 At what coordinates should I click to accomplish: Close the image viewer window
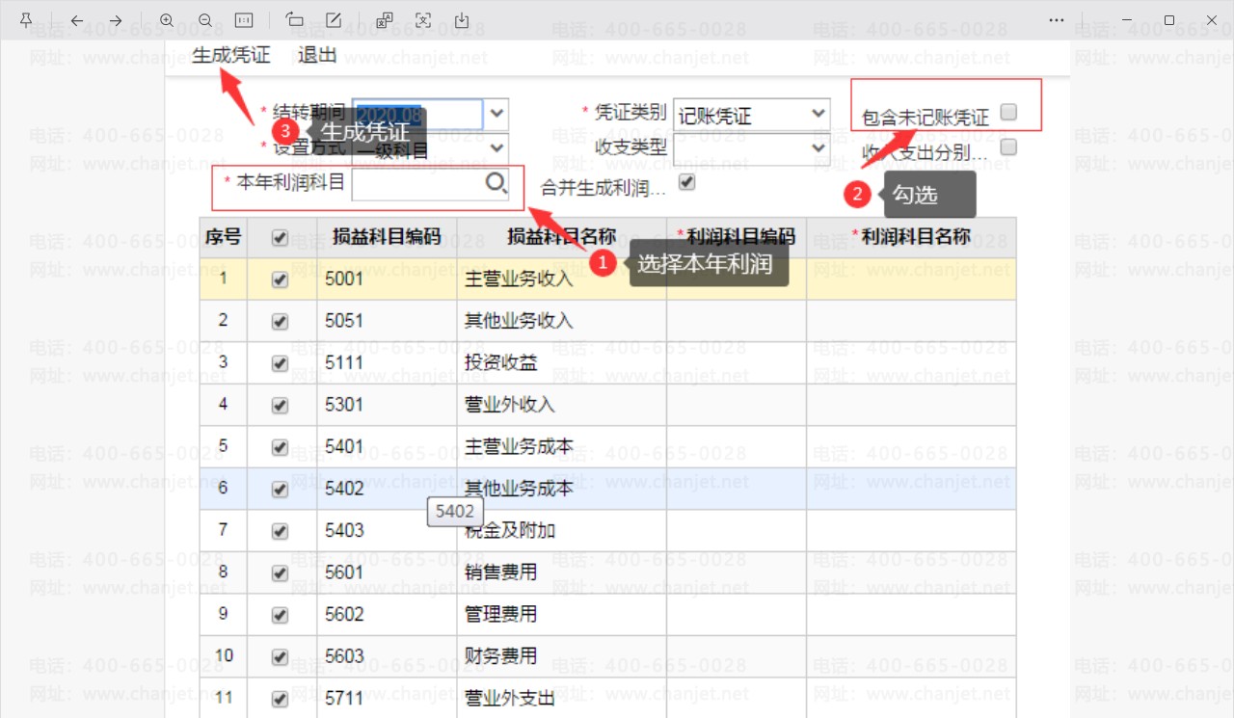[x=1211, y=20]
